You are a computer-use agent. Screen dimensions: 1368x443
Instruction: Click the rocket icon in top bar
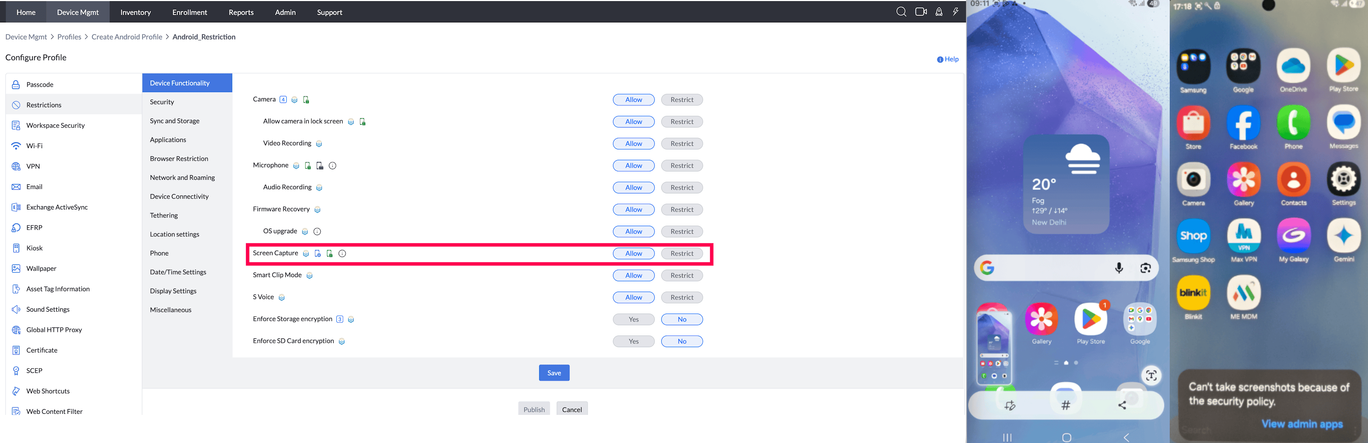tap(939, 12)
